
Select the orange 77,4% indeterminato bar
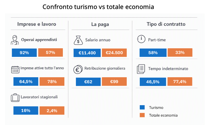click(180, 82)
